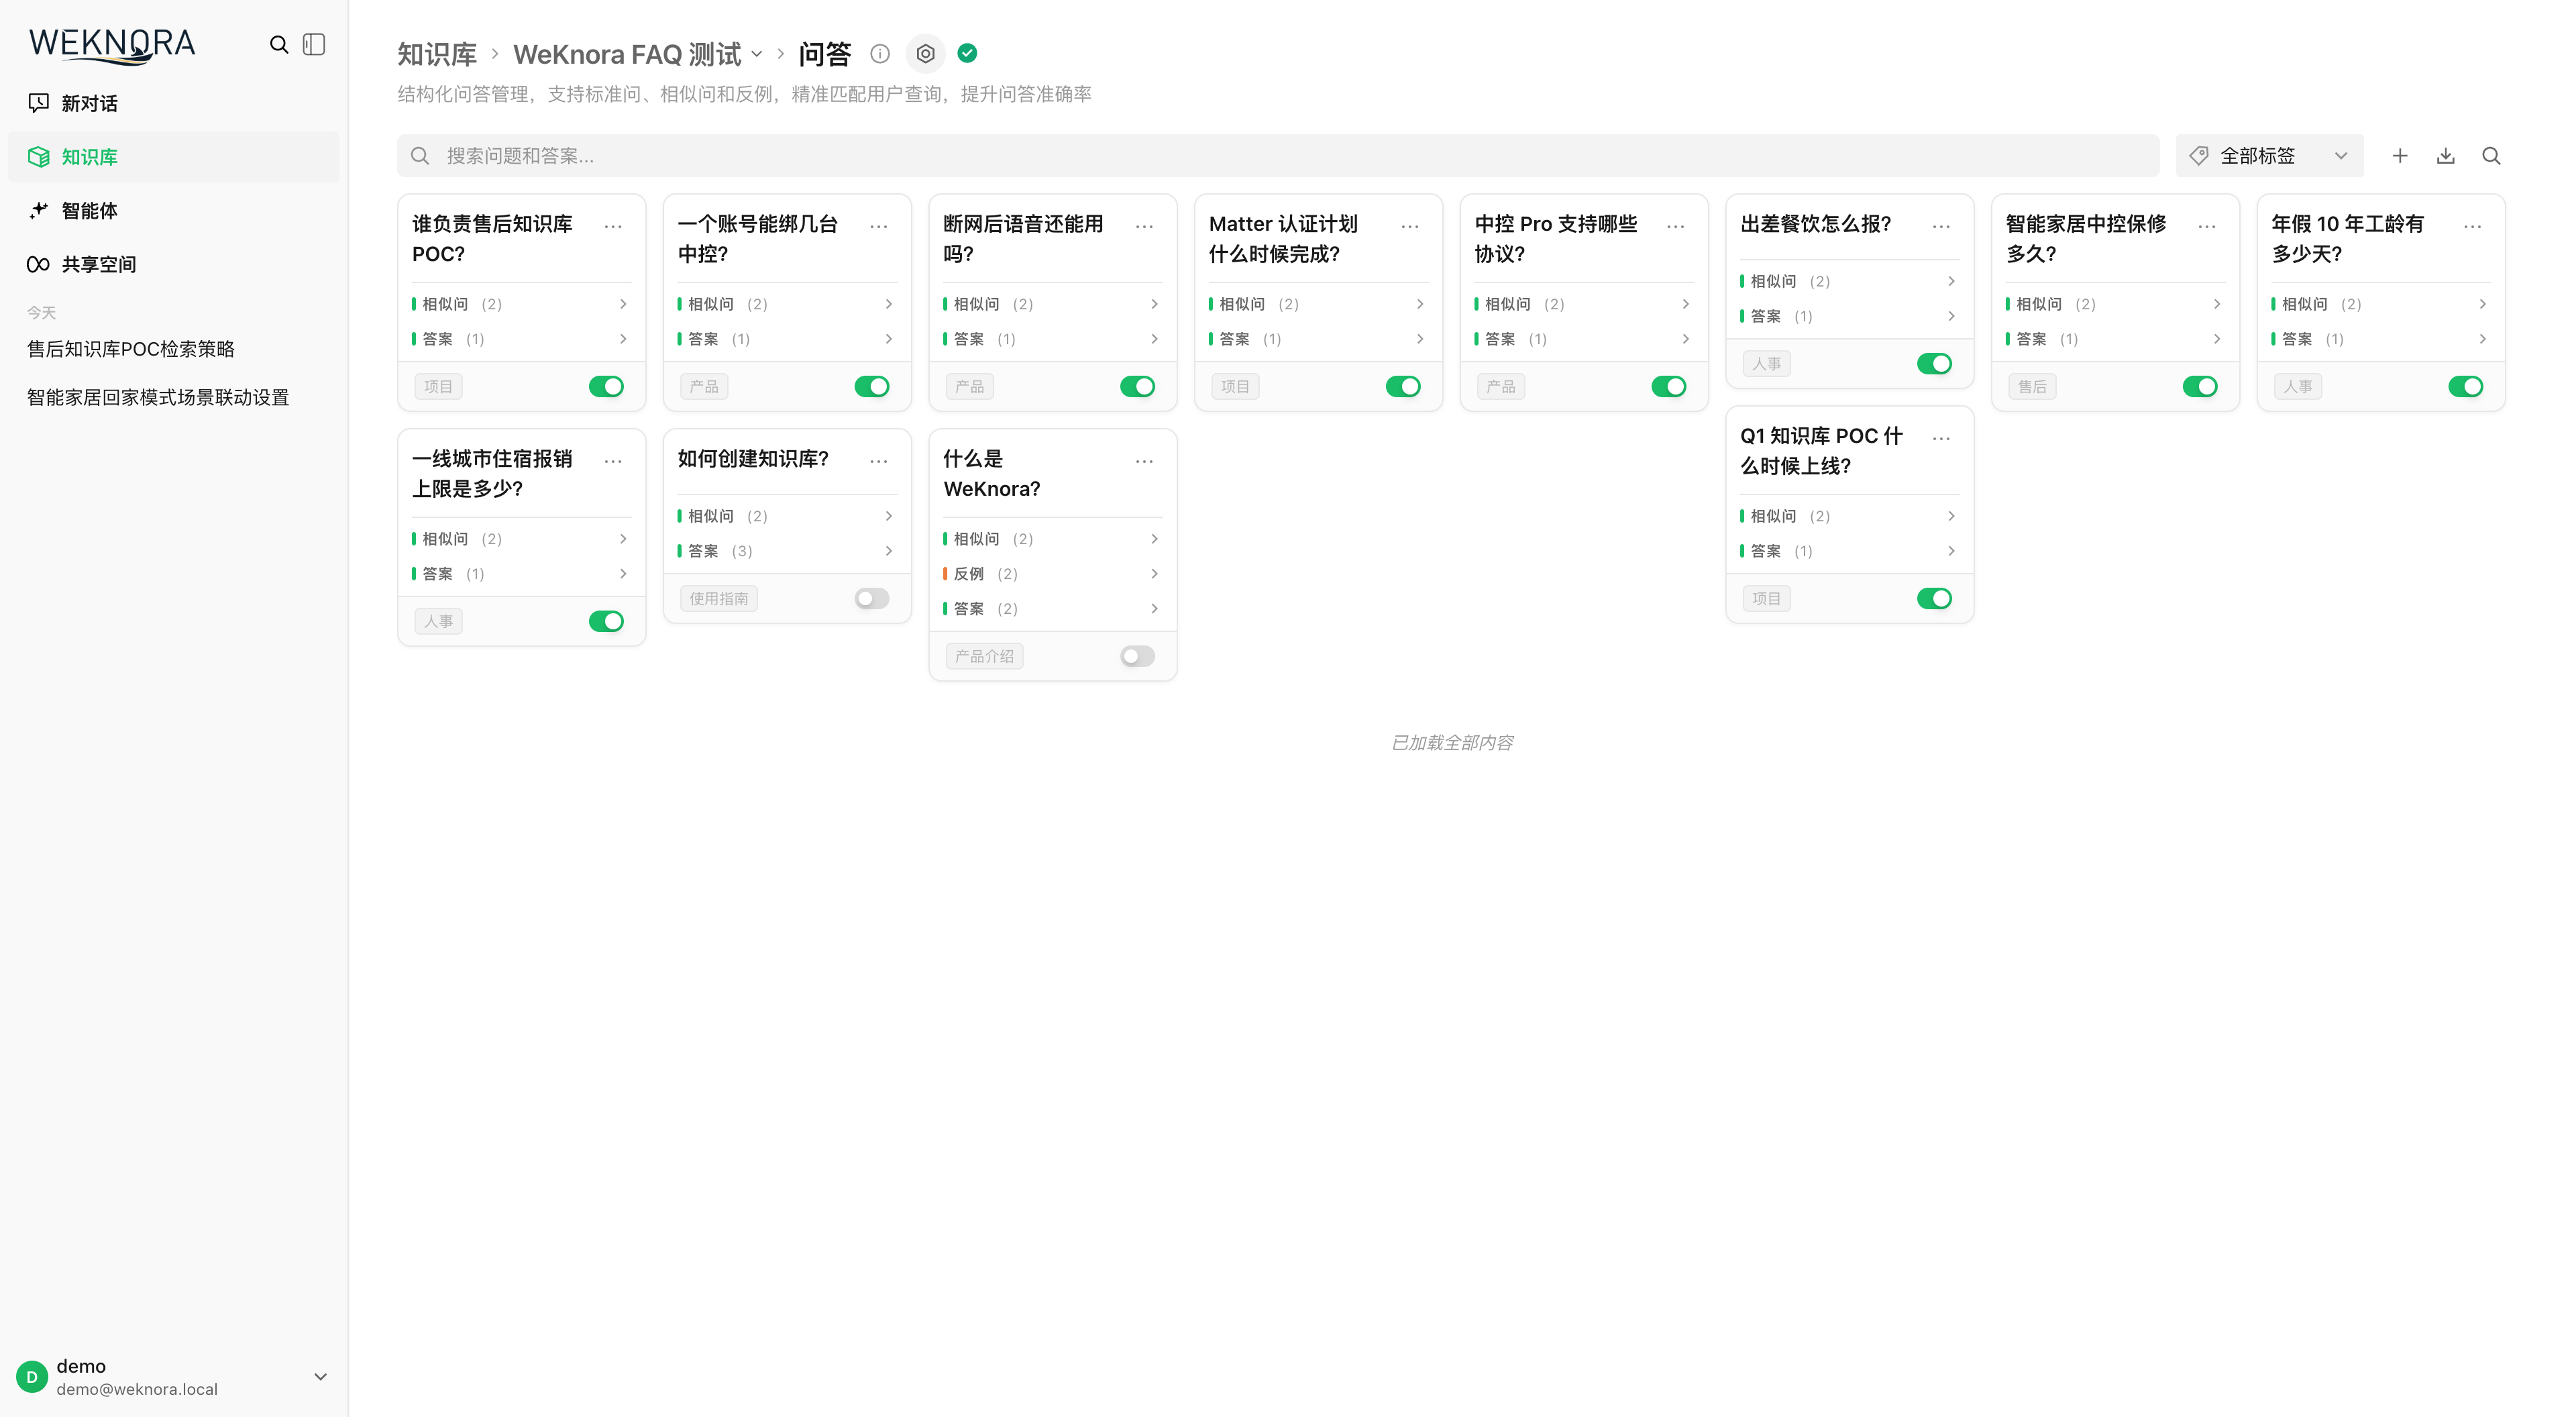Add a new FAQ entry plus icon

pos(2400,156)
